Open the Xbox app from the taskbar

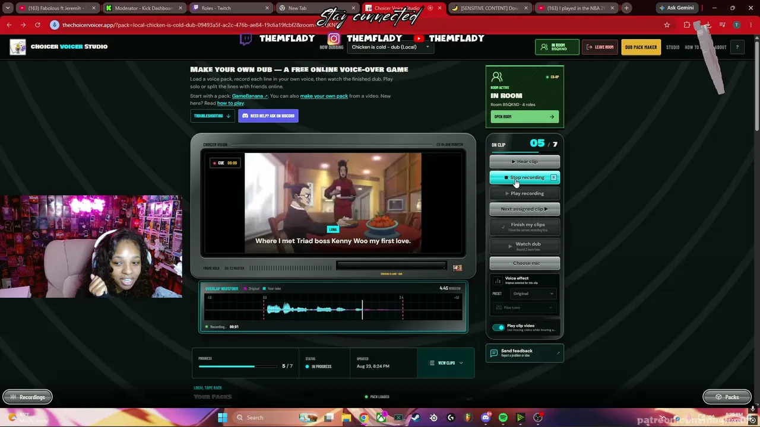[x=381, y=418]
